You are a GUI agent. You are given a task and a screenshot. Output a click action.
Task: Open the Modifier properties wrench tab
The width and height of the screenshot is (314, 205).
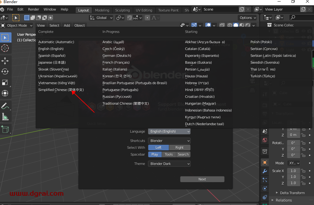tap(265, 171)
